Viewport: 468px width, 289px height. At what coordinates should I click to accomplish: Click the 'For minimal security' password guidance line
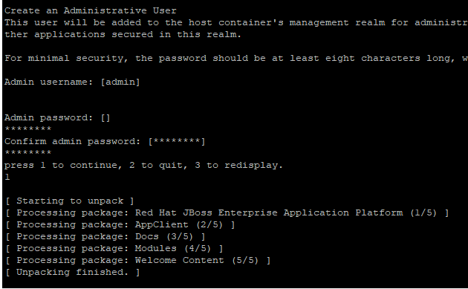click(236, 58)
